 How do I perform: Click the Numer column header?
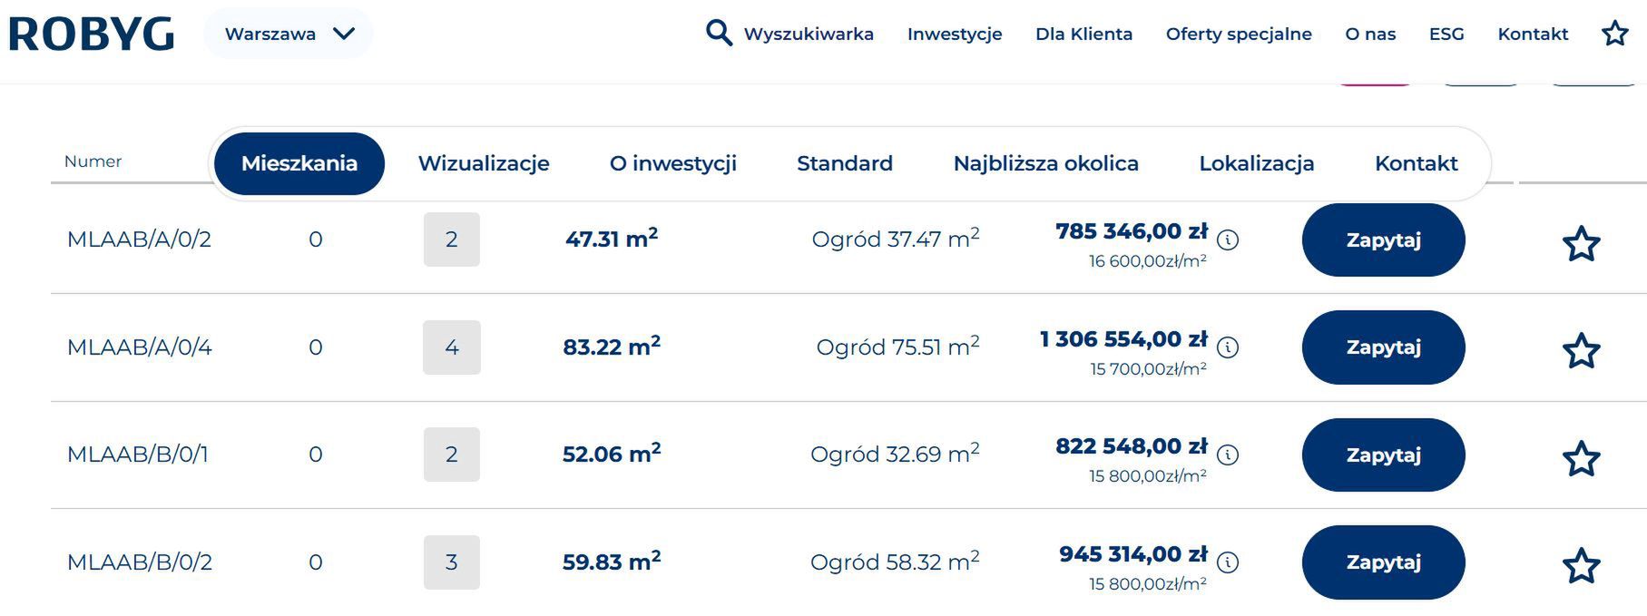point(93,161)
